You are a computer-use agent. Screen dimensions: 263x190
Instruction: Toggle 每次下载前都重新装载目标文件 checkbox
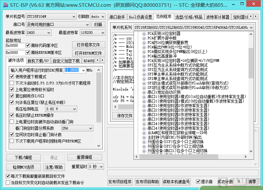[x=8, y=176]
